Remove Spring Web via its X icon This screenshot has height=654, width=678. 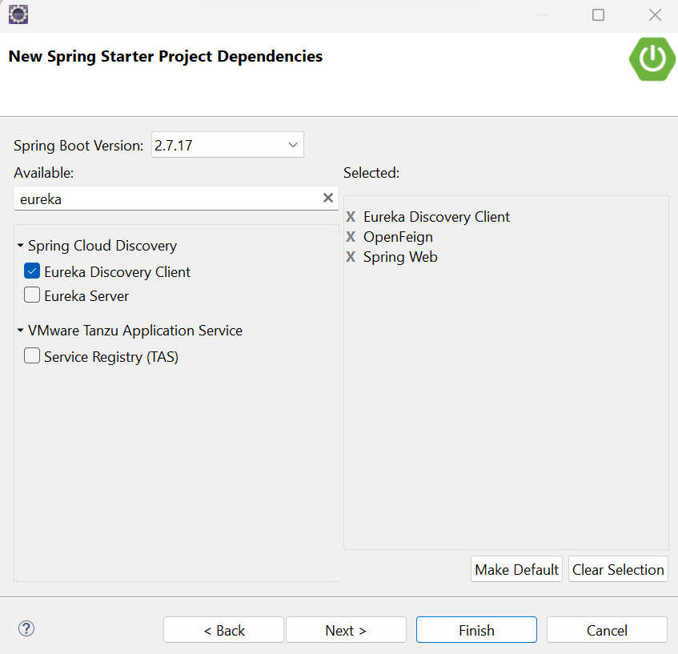[x=351, y=257]
